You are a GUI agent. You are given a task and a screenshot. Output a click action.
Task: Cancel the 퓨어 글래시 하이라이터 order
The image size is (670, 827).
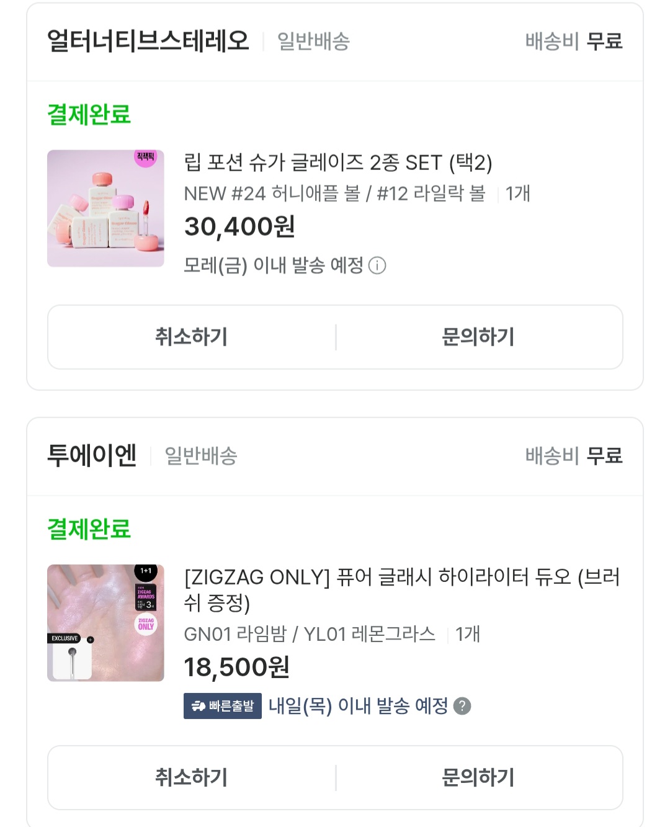pyautogui.click(x=192, y=777)
